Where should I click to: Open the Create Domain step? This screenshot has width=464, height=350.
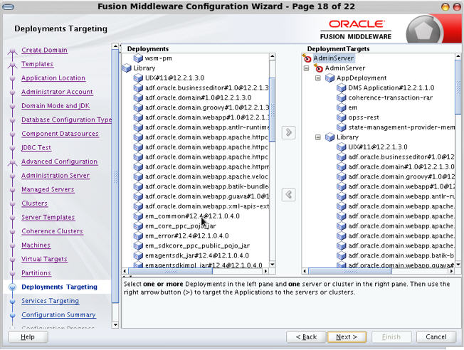click(x=44, y=50)
